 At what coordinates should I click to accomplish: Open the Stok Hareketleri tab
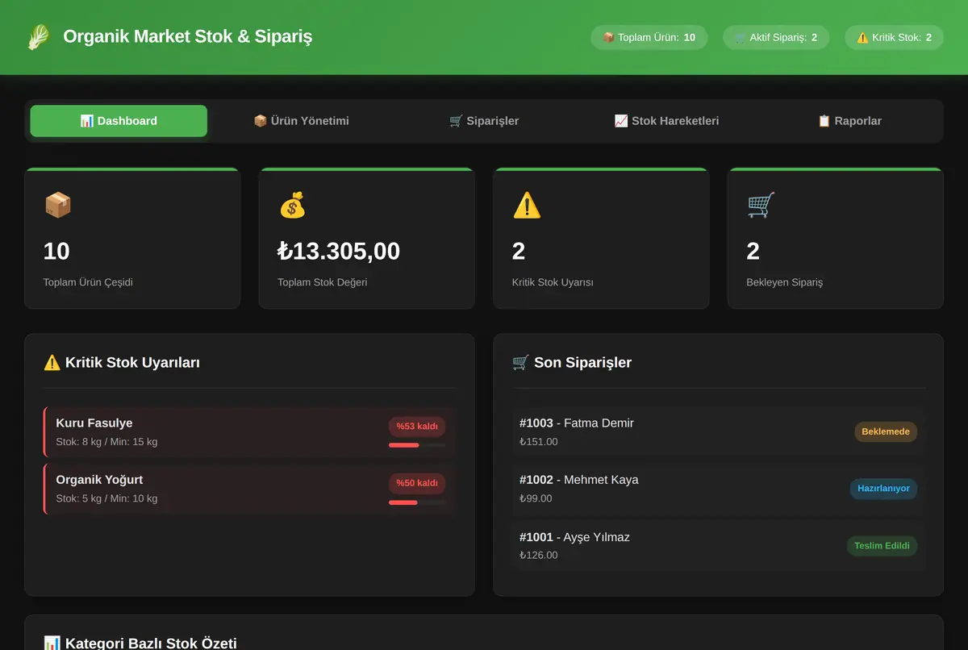tap(666, 121)
